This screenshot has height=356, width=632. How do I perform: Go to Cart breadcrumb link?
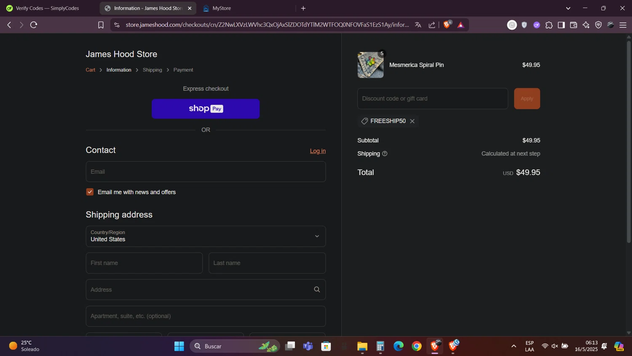[x=91, y=70]
